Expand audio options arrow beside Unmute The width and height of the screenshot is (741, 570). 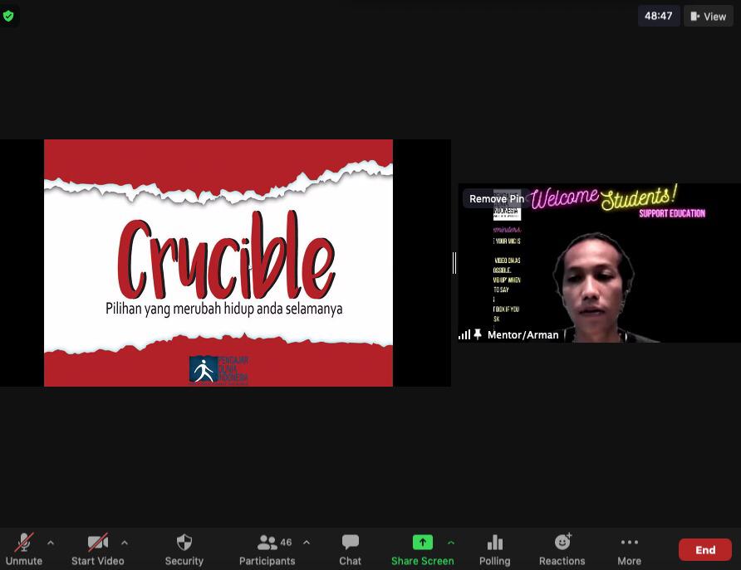[x=51, y=543]
